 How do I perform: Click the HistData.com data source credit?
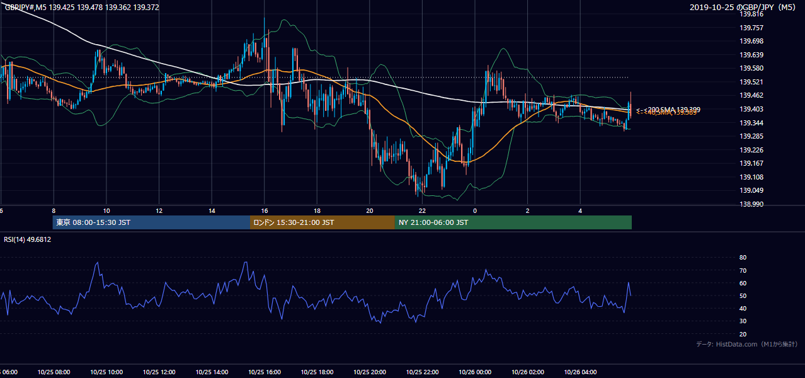[746, 345]
